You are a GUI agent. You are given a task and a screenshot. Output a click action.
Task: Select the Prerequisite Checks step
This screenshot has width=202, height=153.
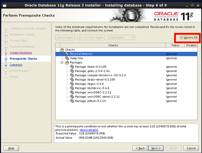[x=24, y=59]
